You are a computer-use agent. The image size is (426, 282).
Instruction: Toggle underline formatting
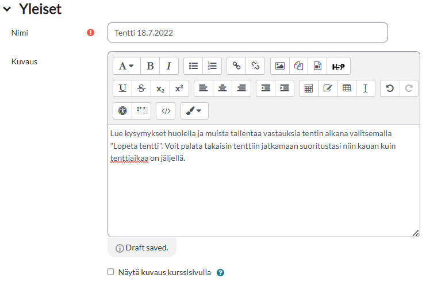pos(122,88)
